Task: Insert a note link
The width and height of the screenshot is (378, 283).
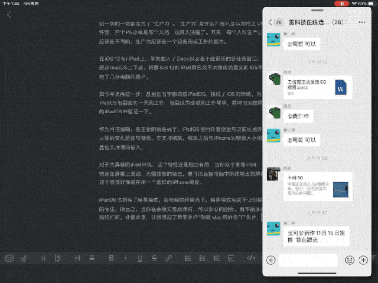Action: click(58, 258)
